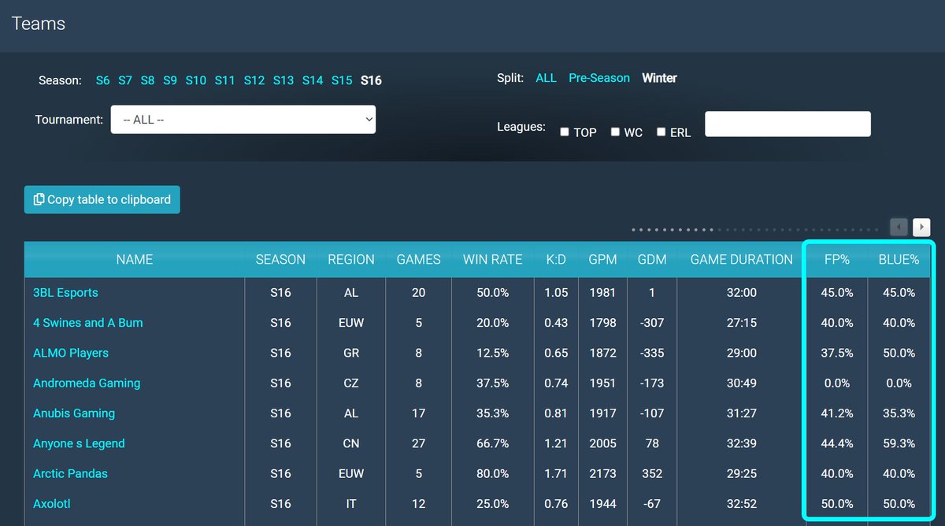Open the 3BL Esports team page

65,293
